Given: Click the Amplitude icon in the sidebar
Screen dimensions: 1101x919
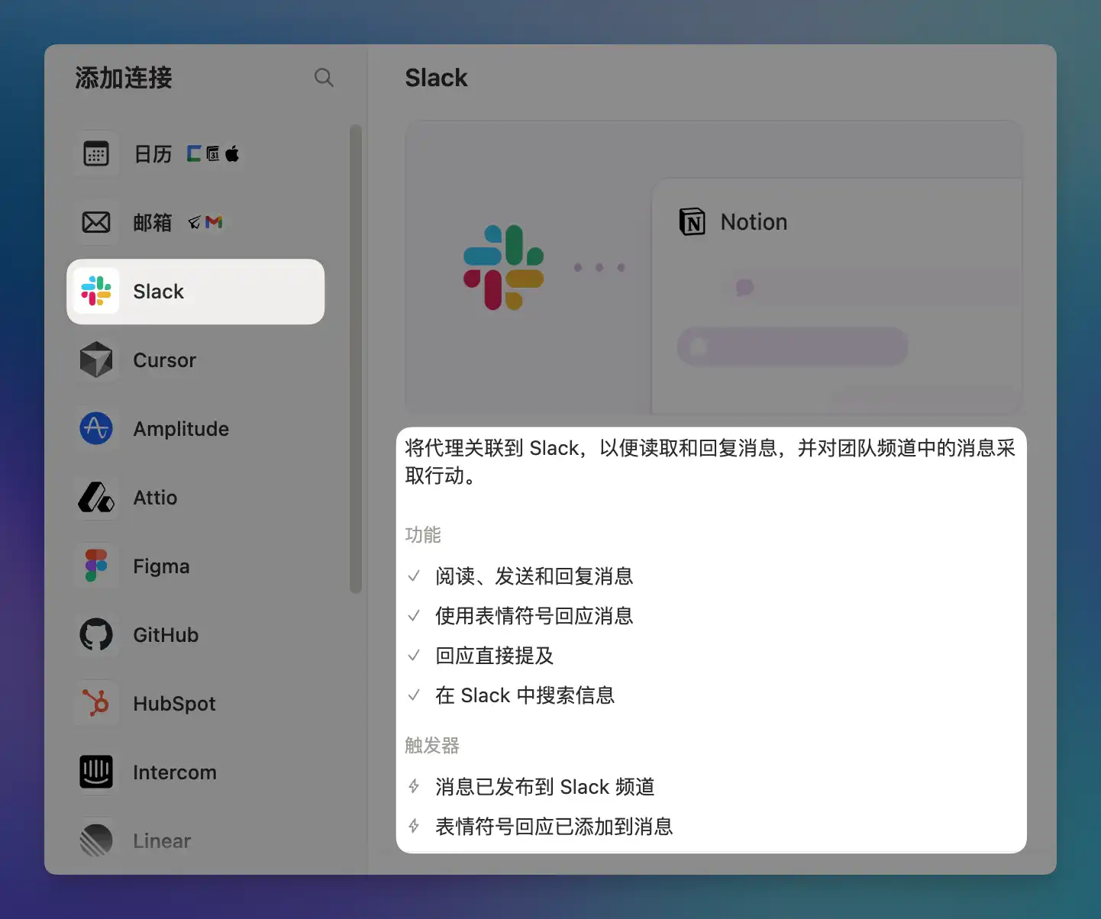Looking at the screenshot, I should click(x=96, y=428).
